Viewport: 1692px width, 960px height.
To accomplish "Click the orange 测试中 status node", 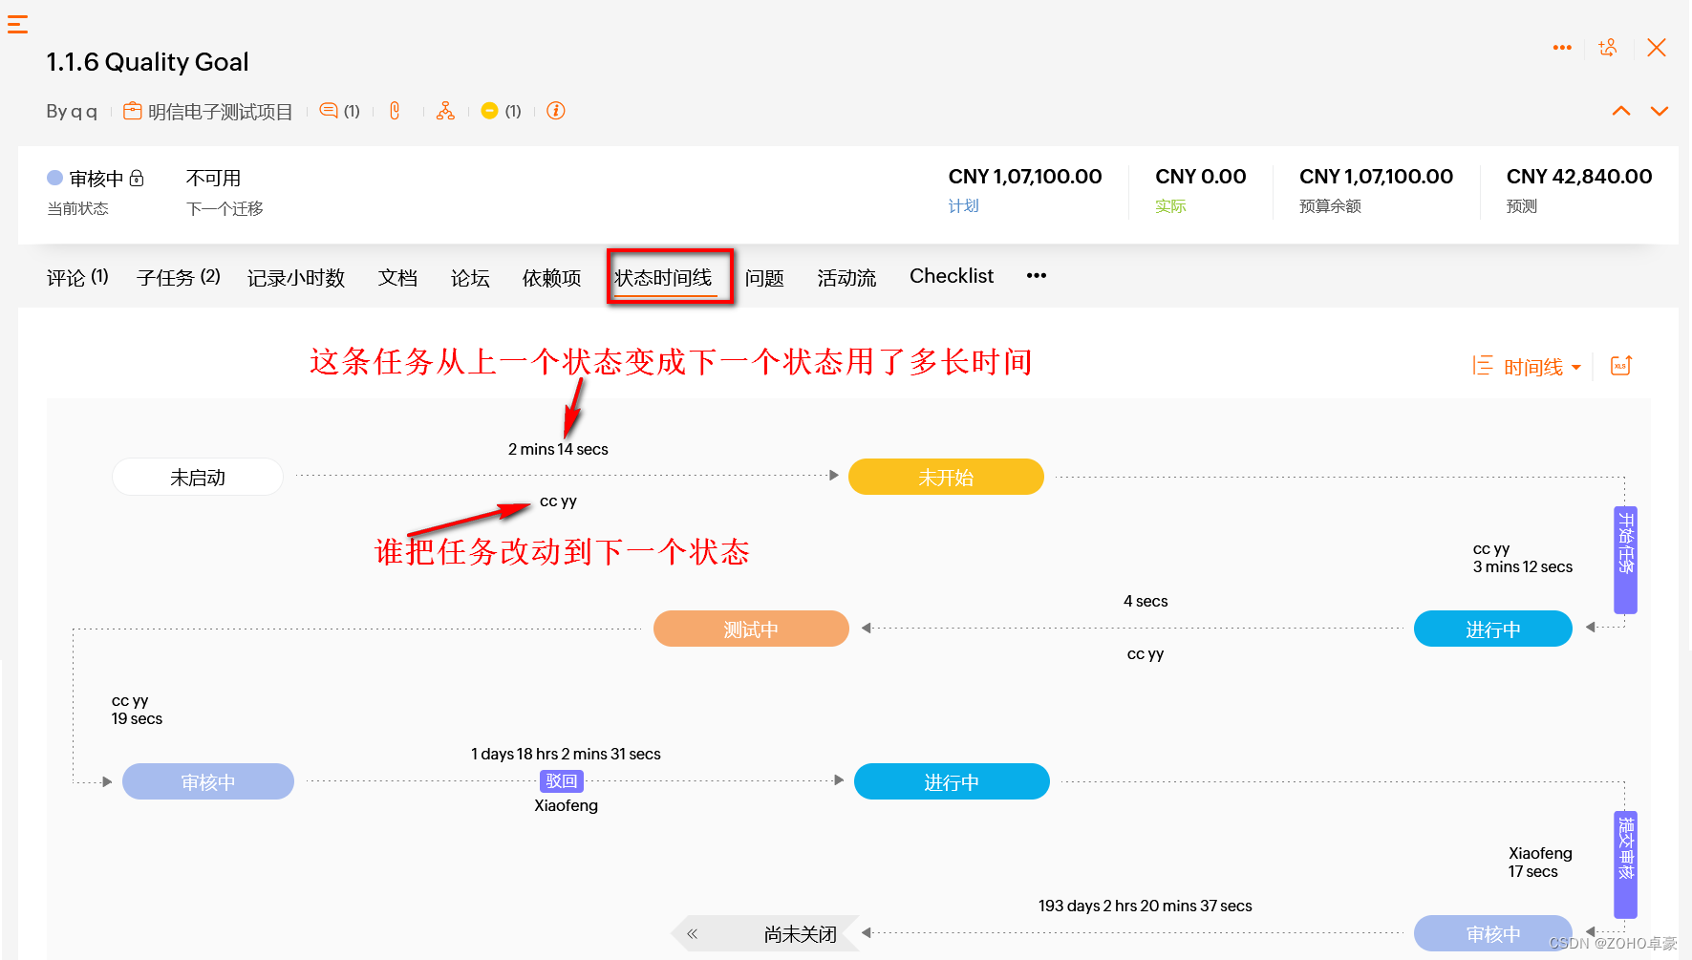I will (751, 629).
